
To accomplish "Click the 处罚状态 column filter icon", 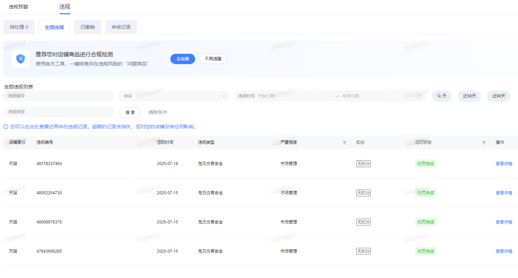I will [484, 143].
